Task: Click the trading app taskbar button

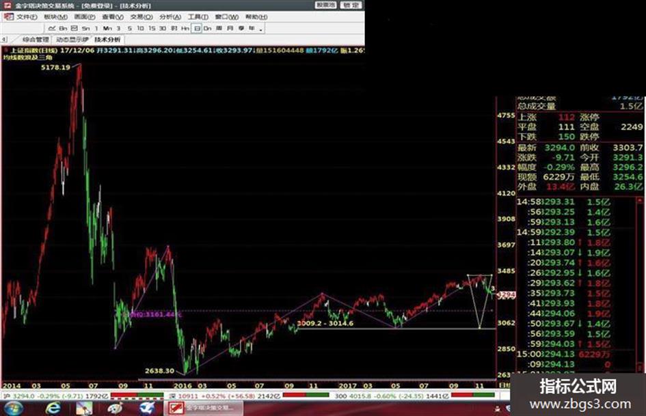Action: coord(204,408)
